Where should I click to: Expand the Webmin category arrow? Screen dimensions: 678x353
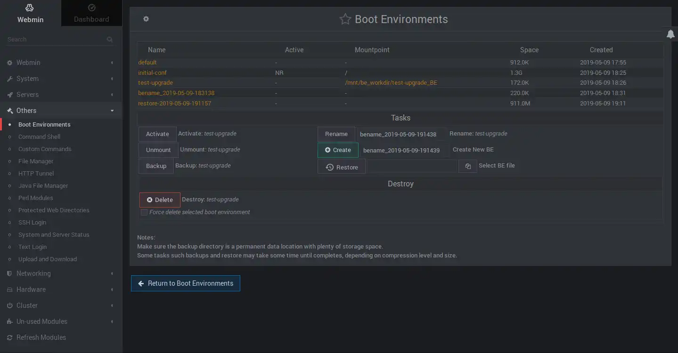[112, 63]
